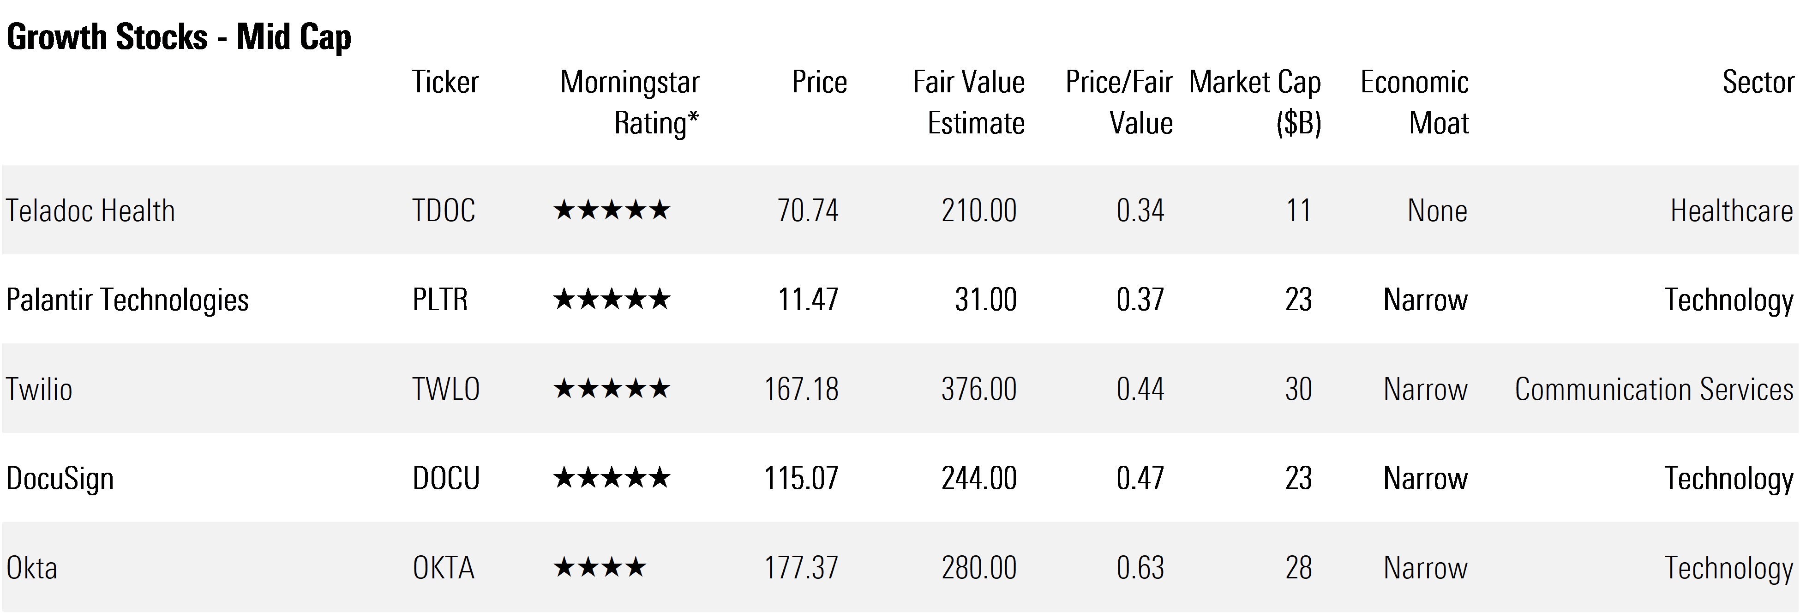This screenshot has height=613, width=1800.
Task: Click the Communication Services sector cell
Action: pos(1654,389)
